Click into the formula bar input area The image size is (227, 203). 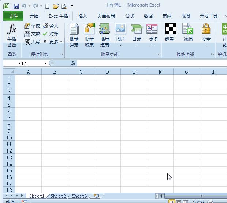coord(152,64)
